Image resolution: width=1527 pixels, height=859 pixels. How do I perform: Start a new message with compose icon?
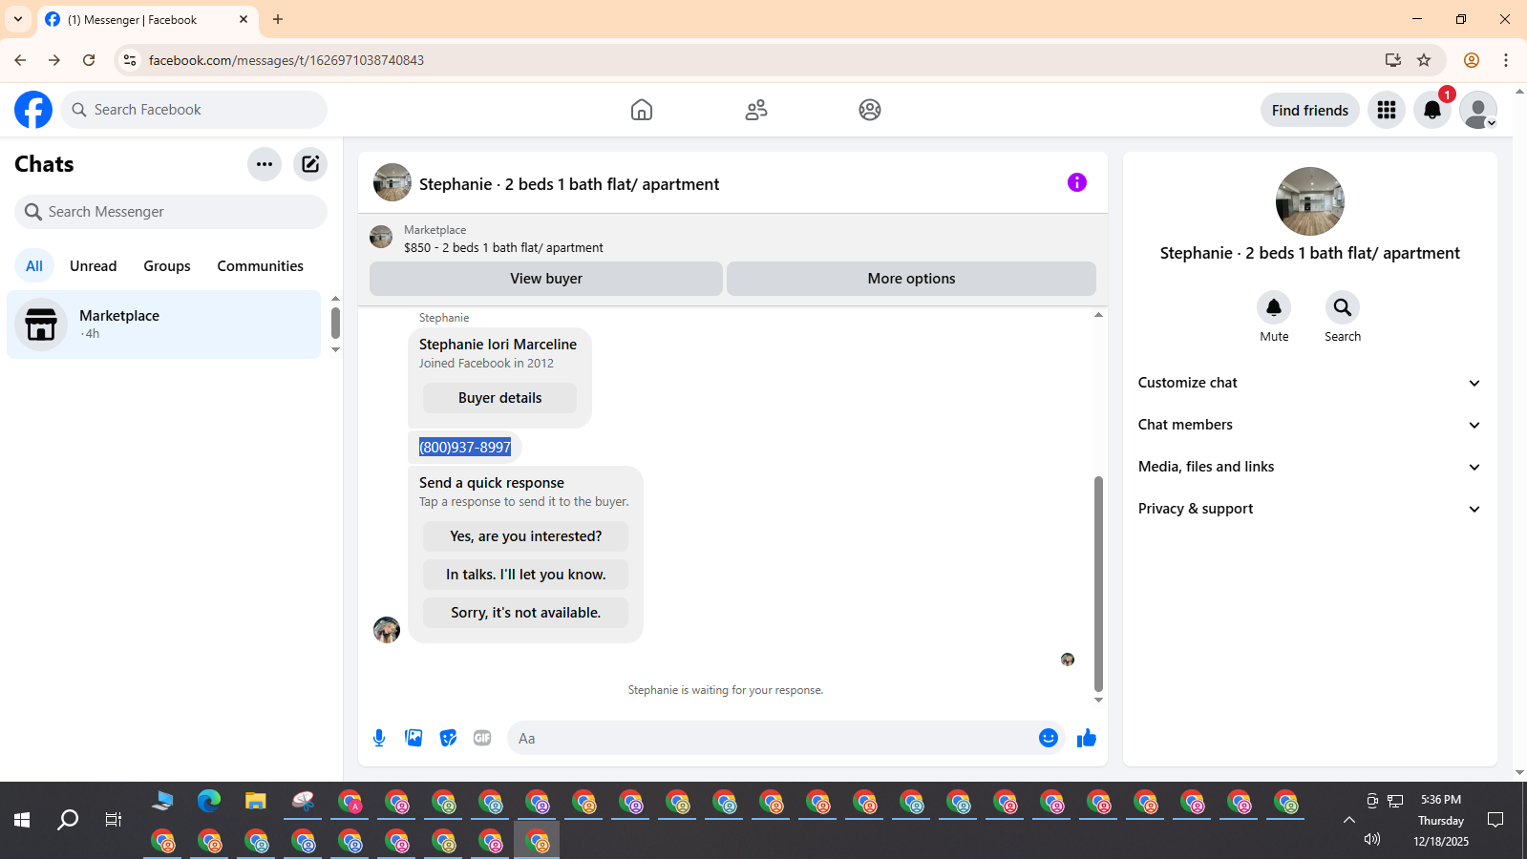[310, 164]
